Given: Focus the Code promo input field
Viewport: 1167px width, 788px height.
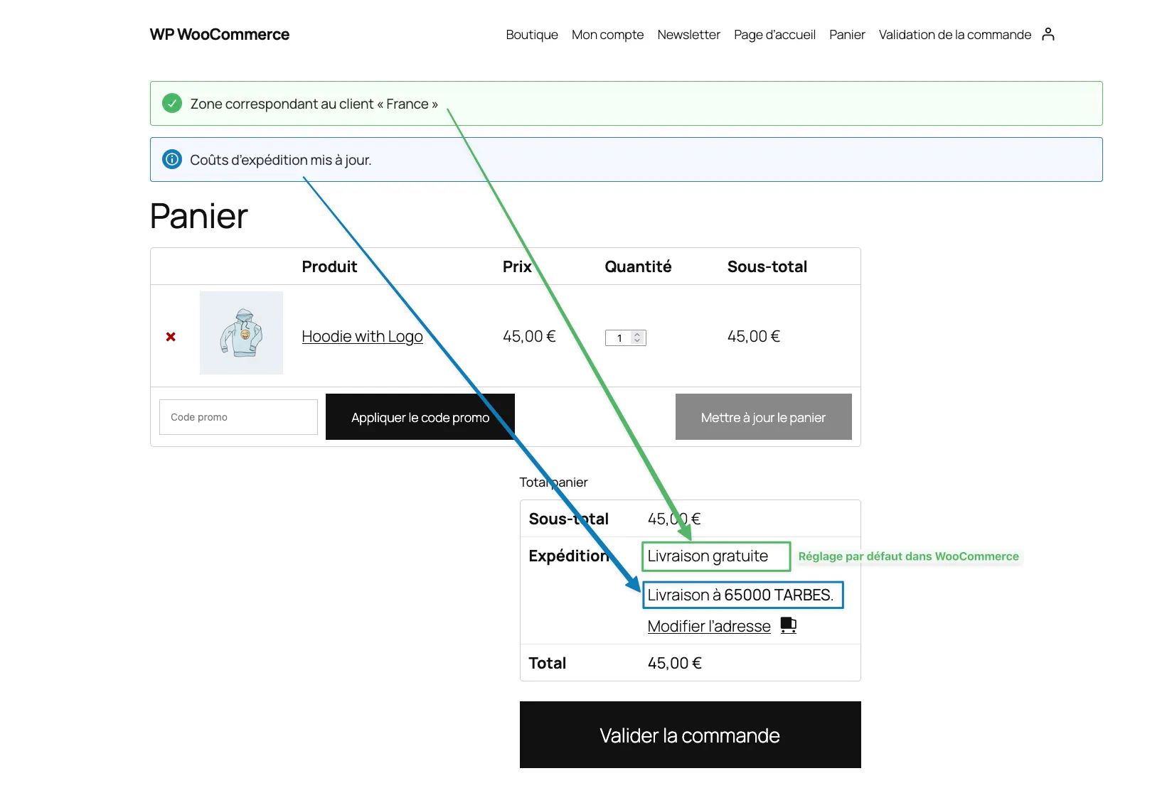Looking at the screenshot, I should 238,417.
